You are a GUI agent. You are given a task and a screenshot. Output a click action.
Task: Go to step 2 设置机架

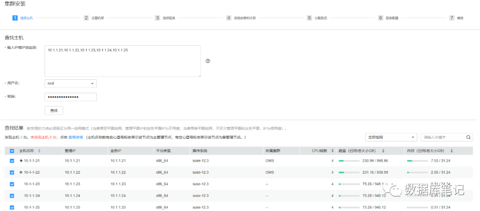tap(94, 18)
